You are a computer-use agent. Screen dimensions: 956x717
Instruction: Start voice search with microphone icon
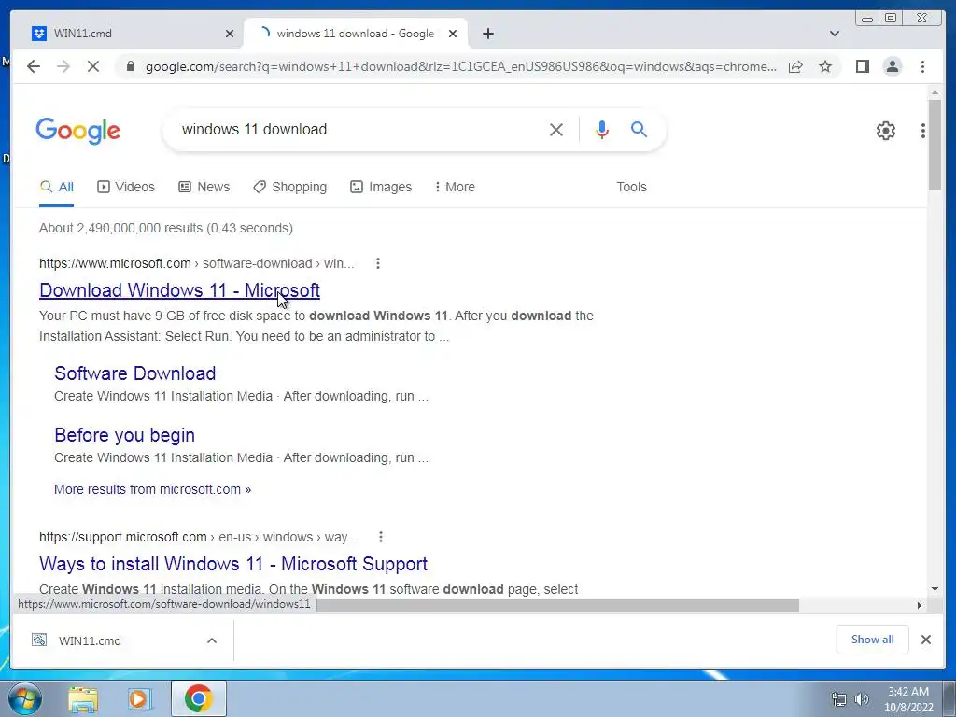[x=602, y=129]
